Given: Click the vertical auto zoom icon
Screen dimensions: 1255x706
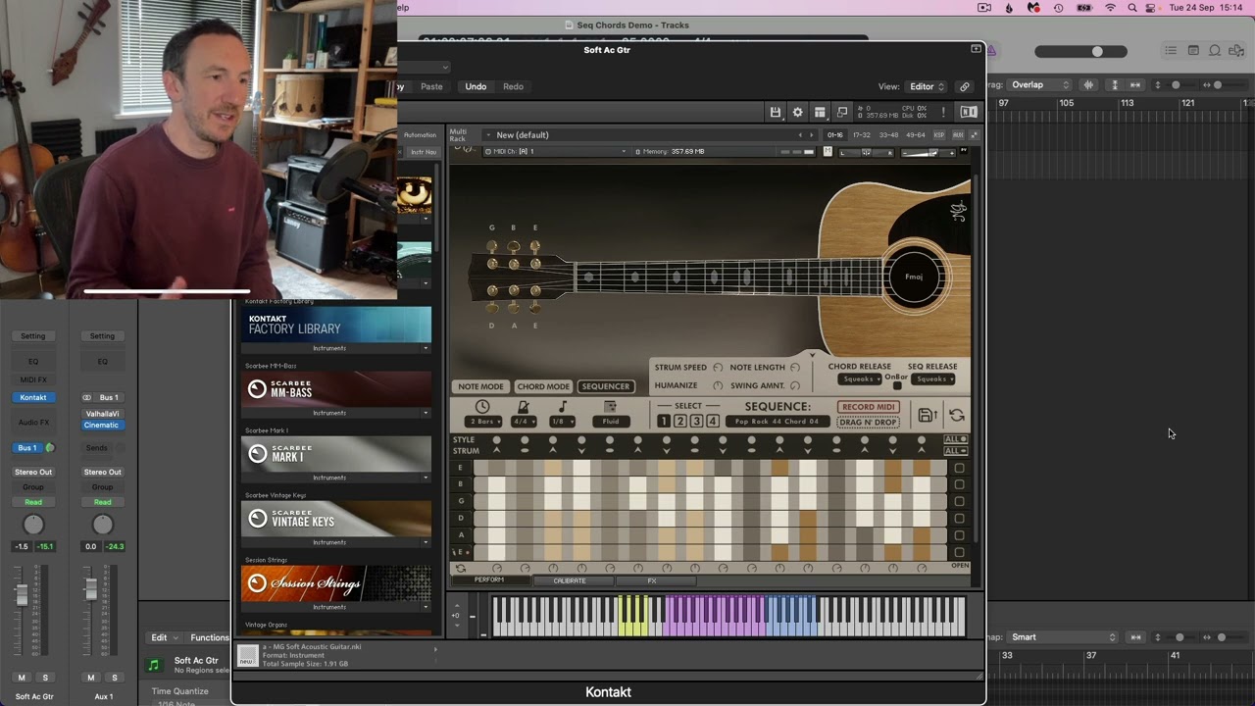Looking at the screenshot, I should click(x=1114, y=85).
